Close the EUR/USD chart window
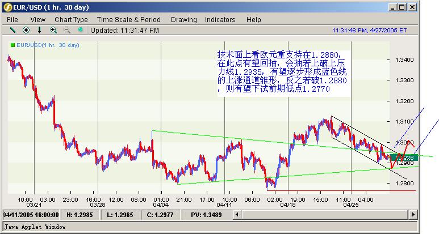This screenshot has height=234, width=439. (x=412, y=7)
